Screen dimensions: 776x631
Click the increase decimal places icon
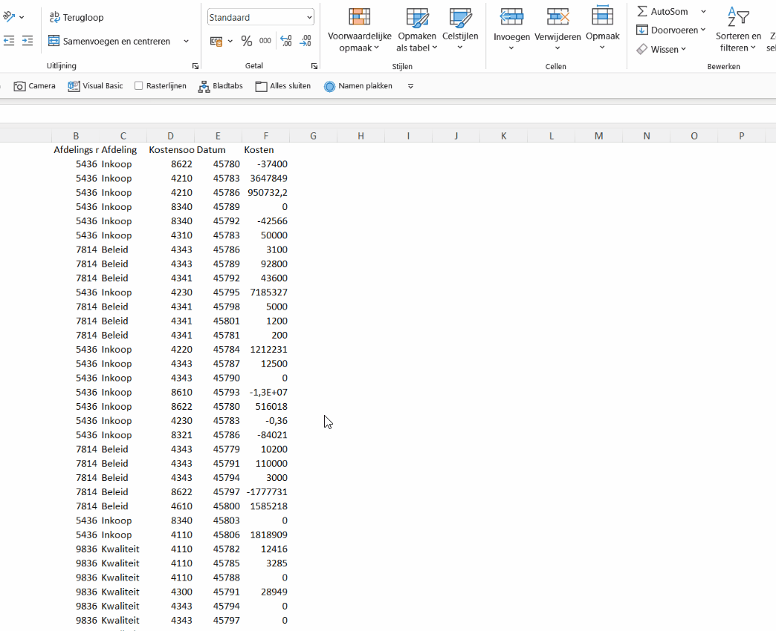pos(285,42)
